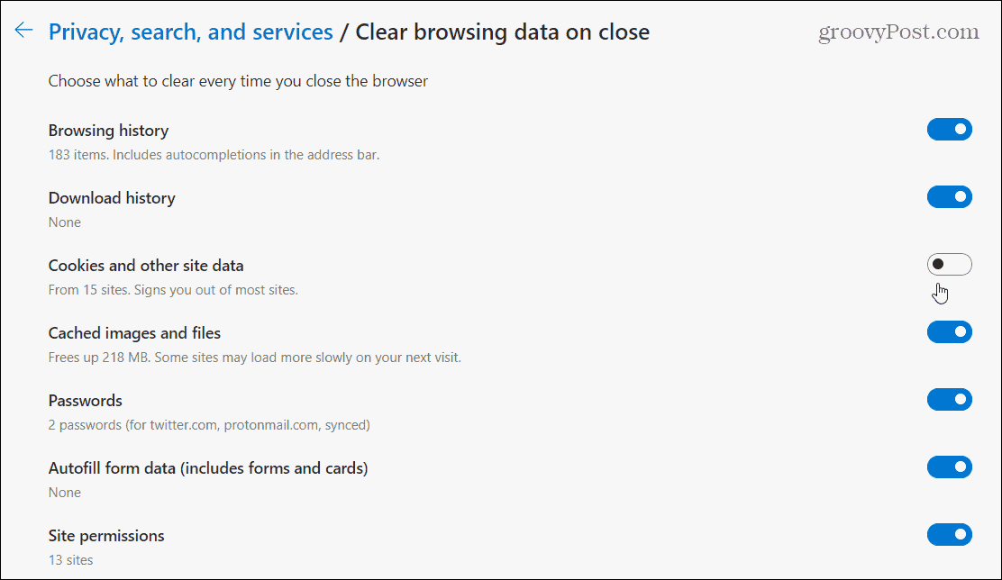Click the Clear browsing data on close heading
Screen dimensions: 1002x580
click(502, 32)
